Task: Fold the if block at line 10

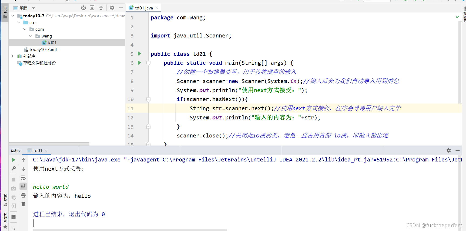Action: click(x=148, y=99)
